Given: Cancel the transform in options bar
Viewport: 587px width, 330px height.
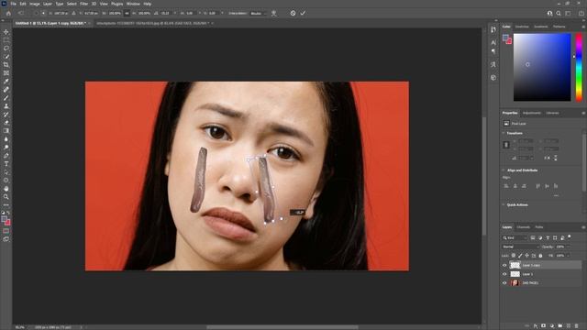Looking at the screenshot, I should click(293, 13).
